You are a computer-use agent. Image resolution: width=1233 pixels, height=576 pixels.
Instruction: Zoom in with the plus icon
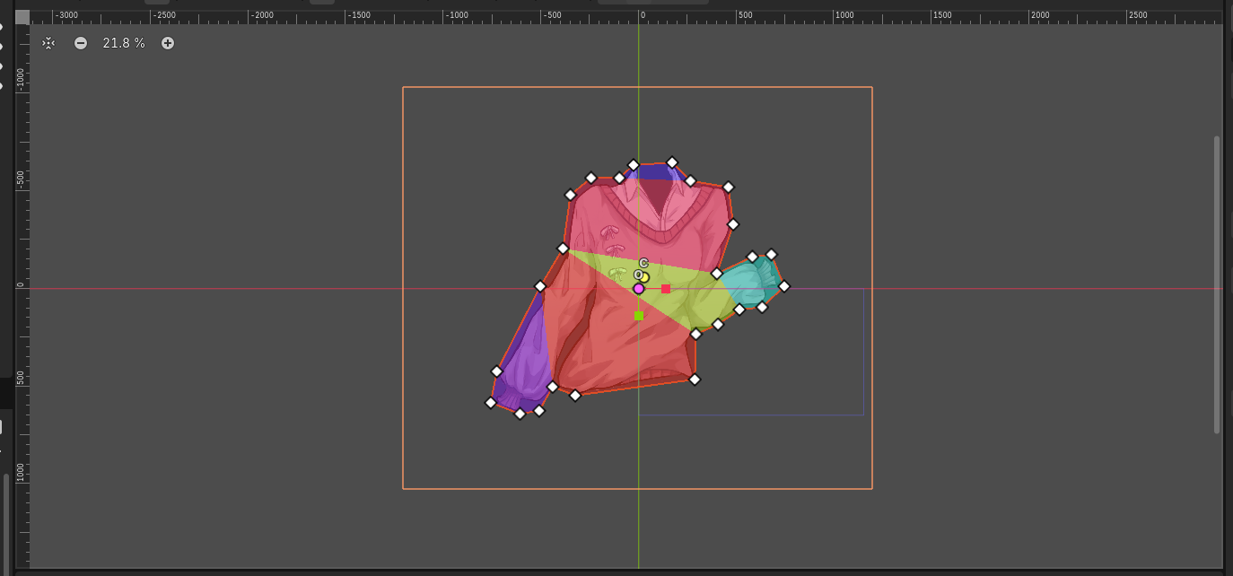click(168, 43)
